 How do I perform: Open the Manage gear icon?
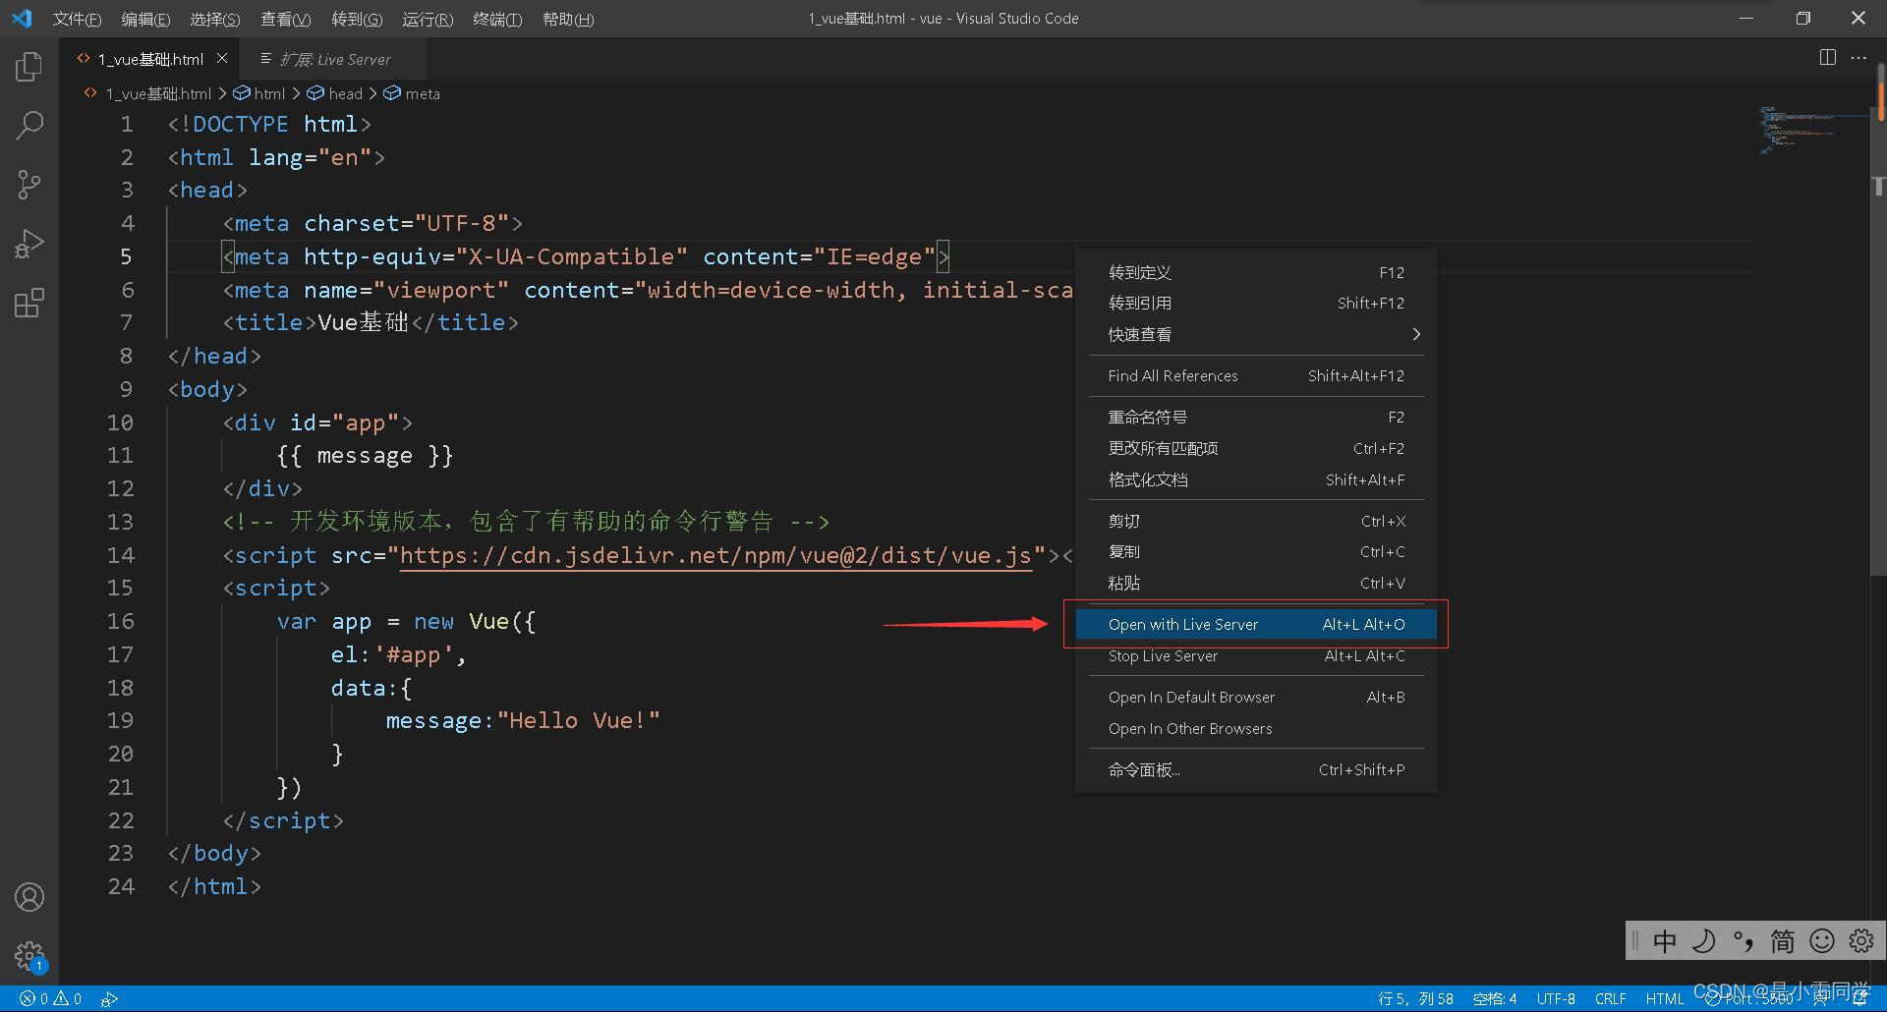tap(29, 955)
